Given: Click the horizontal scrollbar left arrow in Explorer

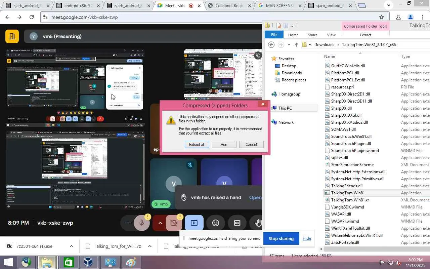Looking at the screenshot, I should (x=321, y=249).
